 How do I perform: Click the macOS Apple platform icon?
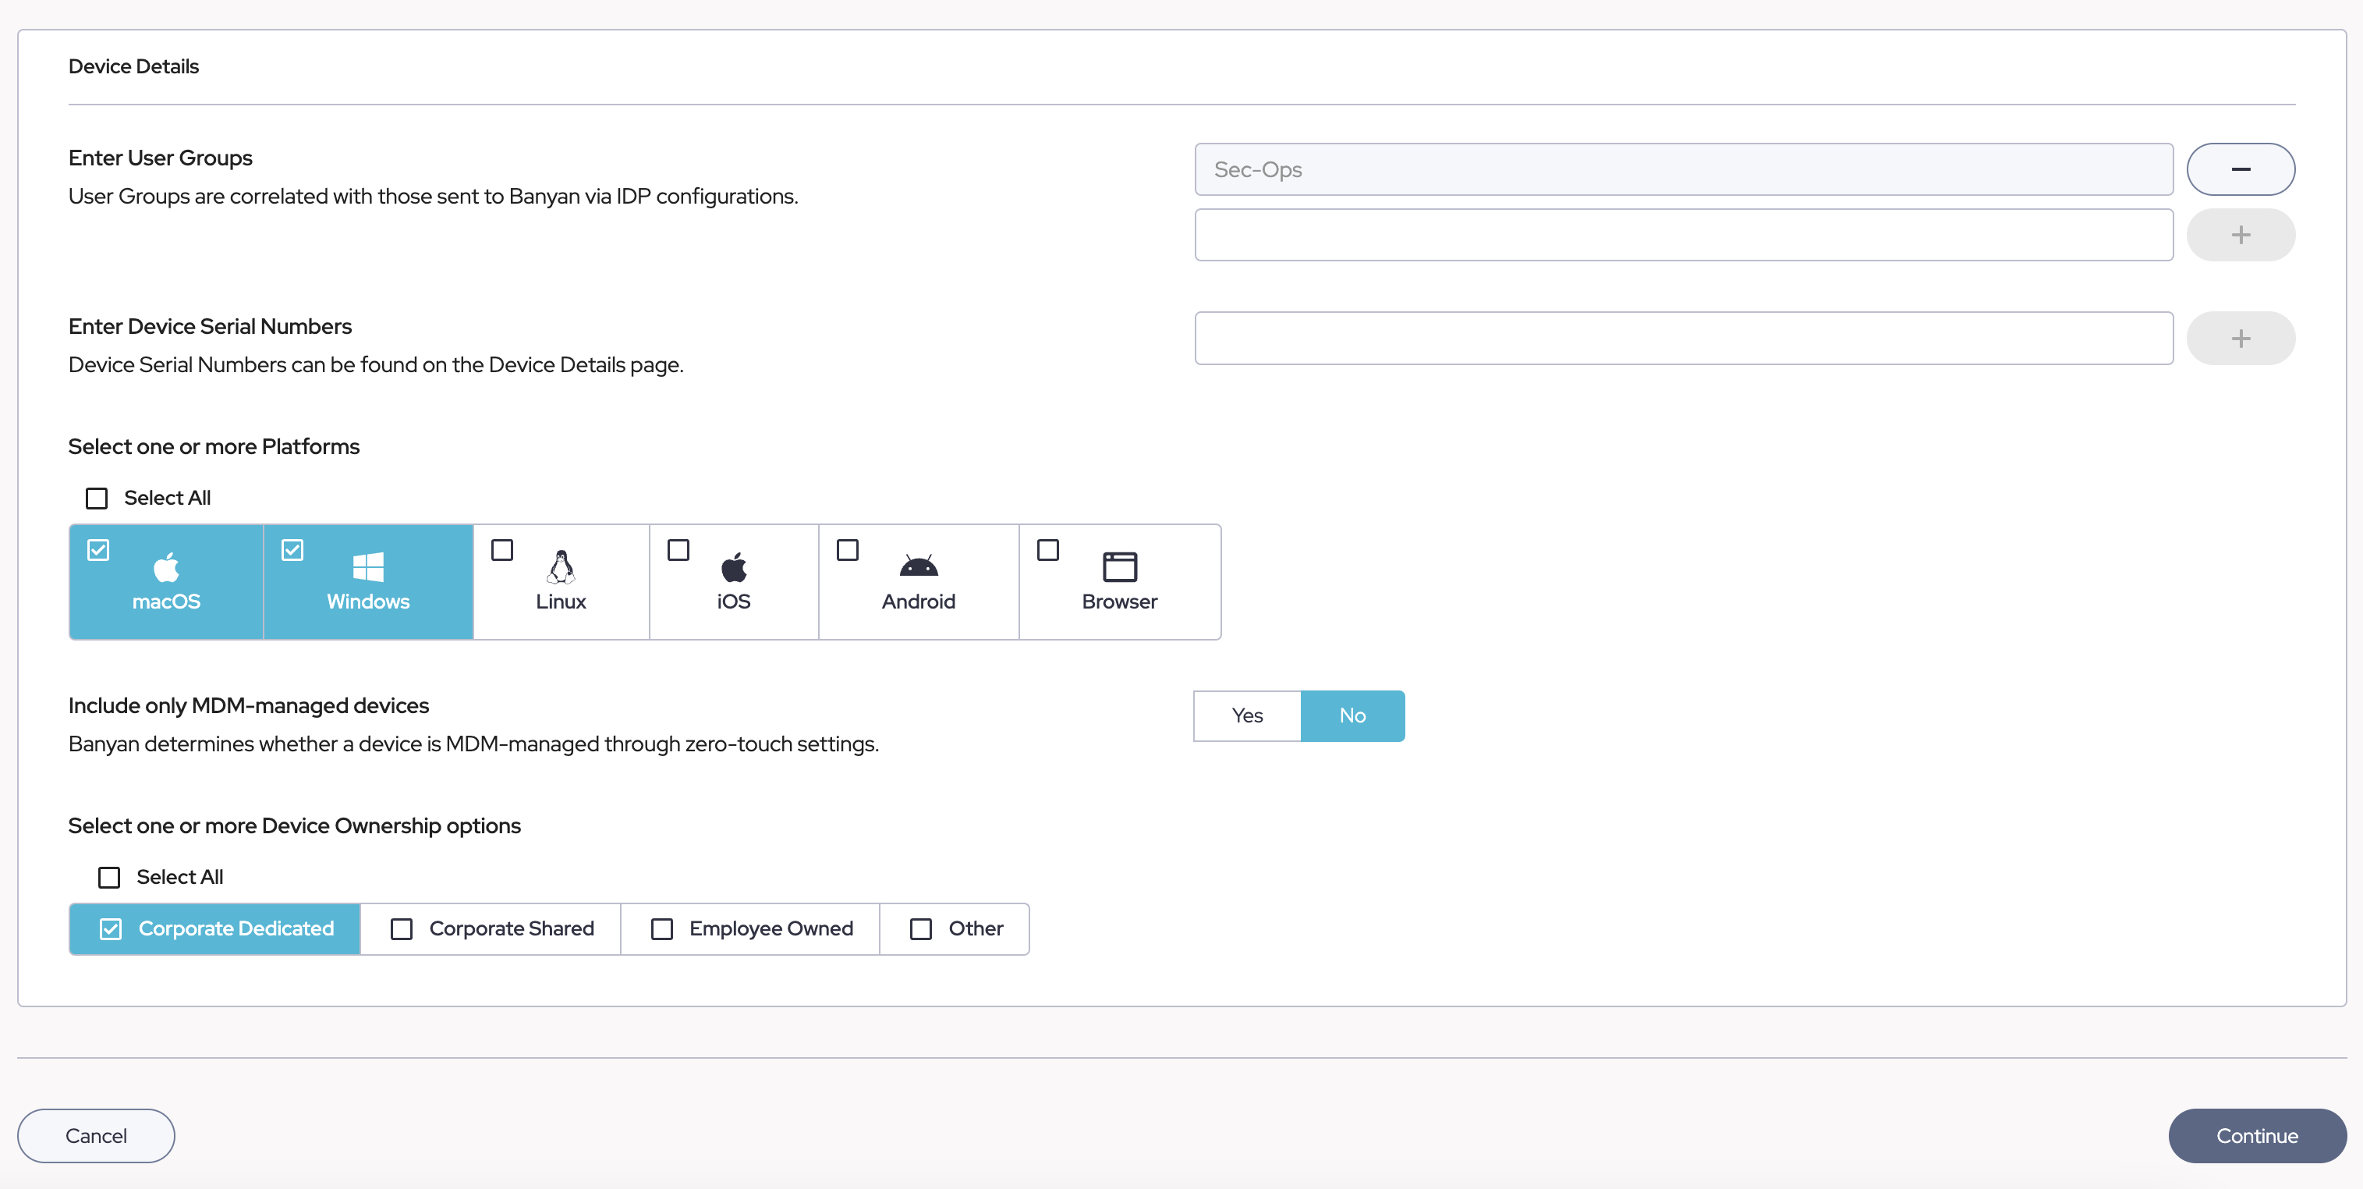coord(166,567)
